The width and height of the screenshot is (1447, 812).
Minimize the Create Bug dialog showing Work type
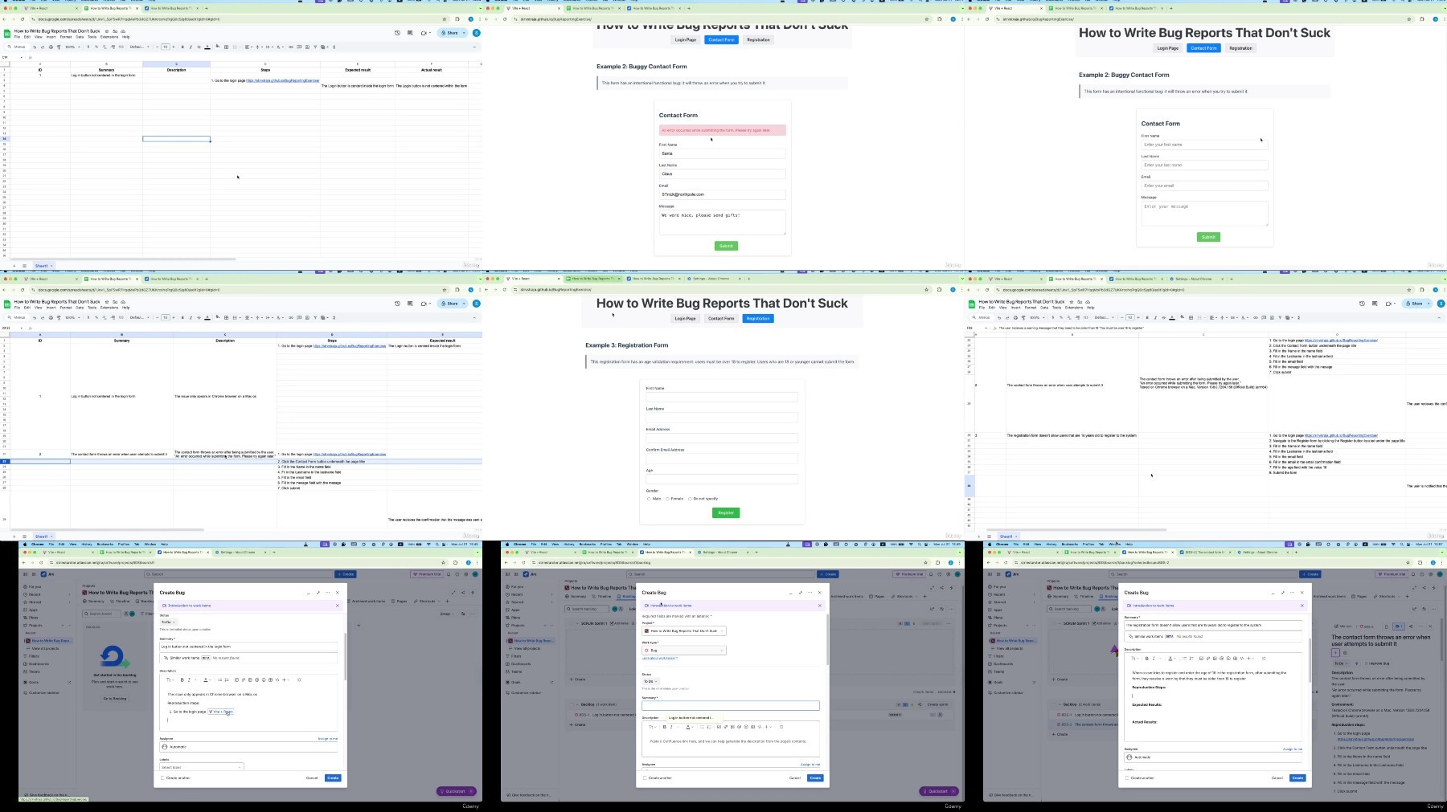point(791,593)
